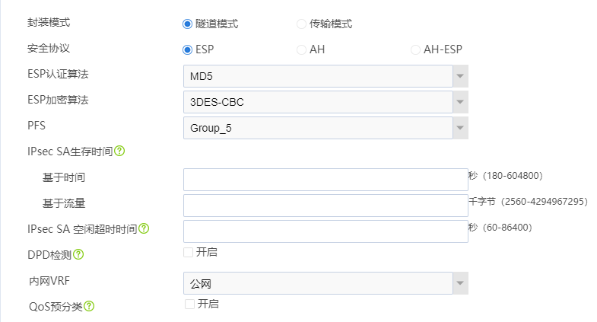Click the 基于流量 lifetime input field
Image resolution: width=597 pixels, height=322 pixels.
click(x=325, y=206)
